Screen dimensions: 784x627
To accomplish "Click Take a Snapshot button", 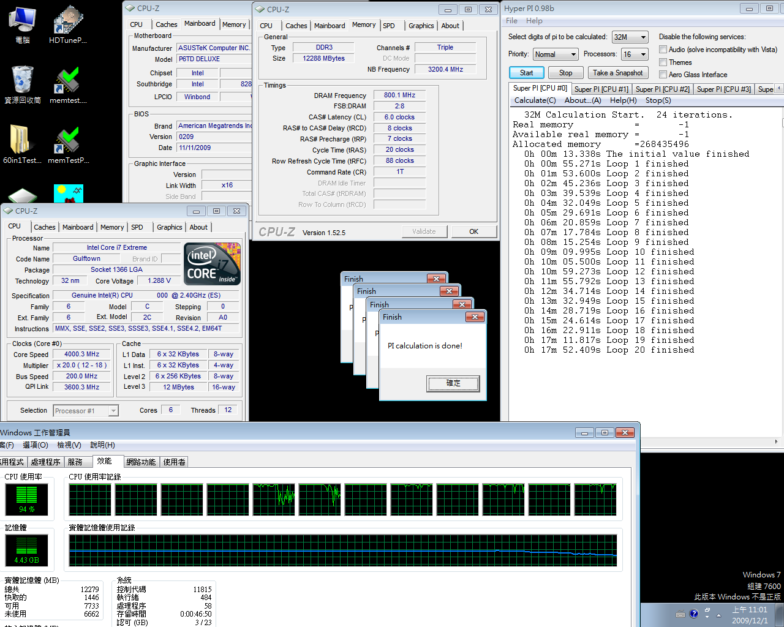I will tap(617, 73).
